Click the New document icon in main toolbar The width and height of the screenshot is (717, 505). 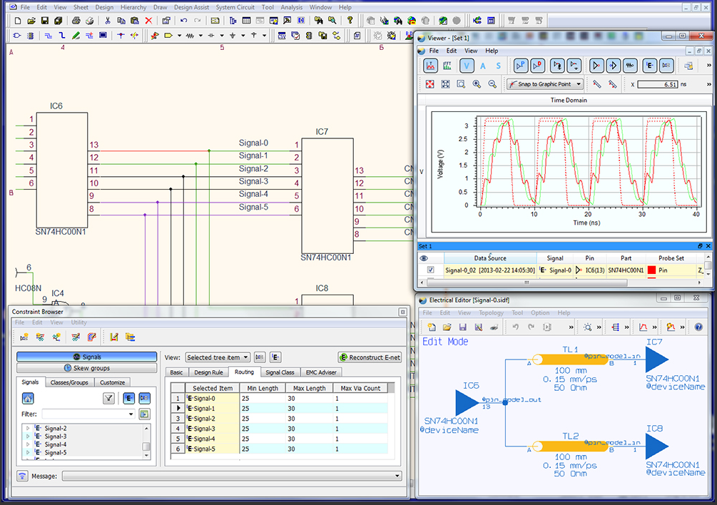[x=18, y=21]
